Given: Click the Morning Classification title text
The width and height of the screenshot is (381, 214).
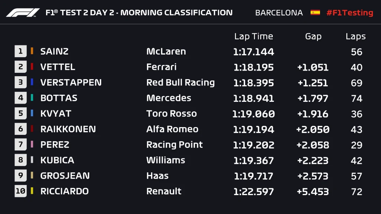Looking at the screenshot, I should click(177, 13).
